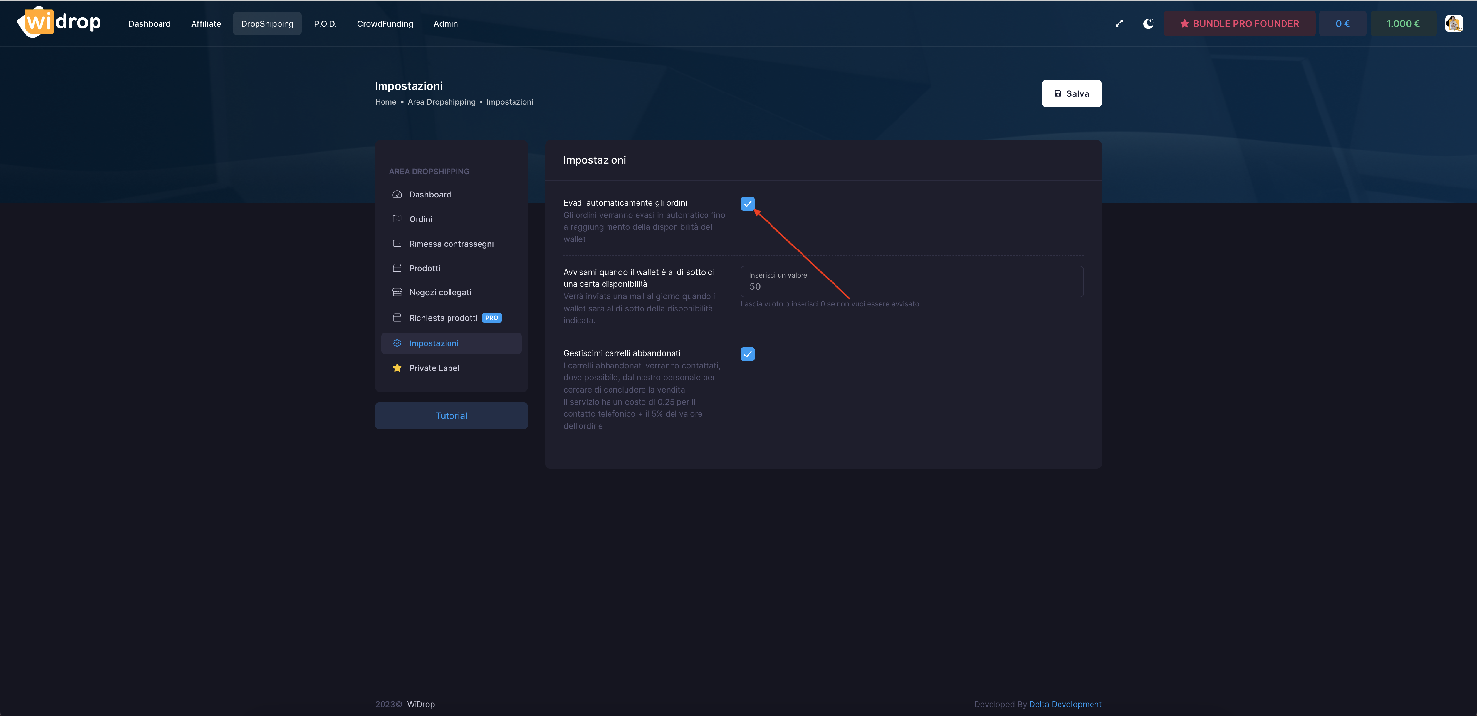Open the user avatar profile menu
This screenshot has width=1477, height=716.
click(x=1453, y=24)
